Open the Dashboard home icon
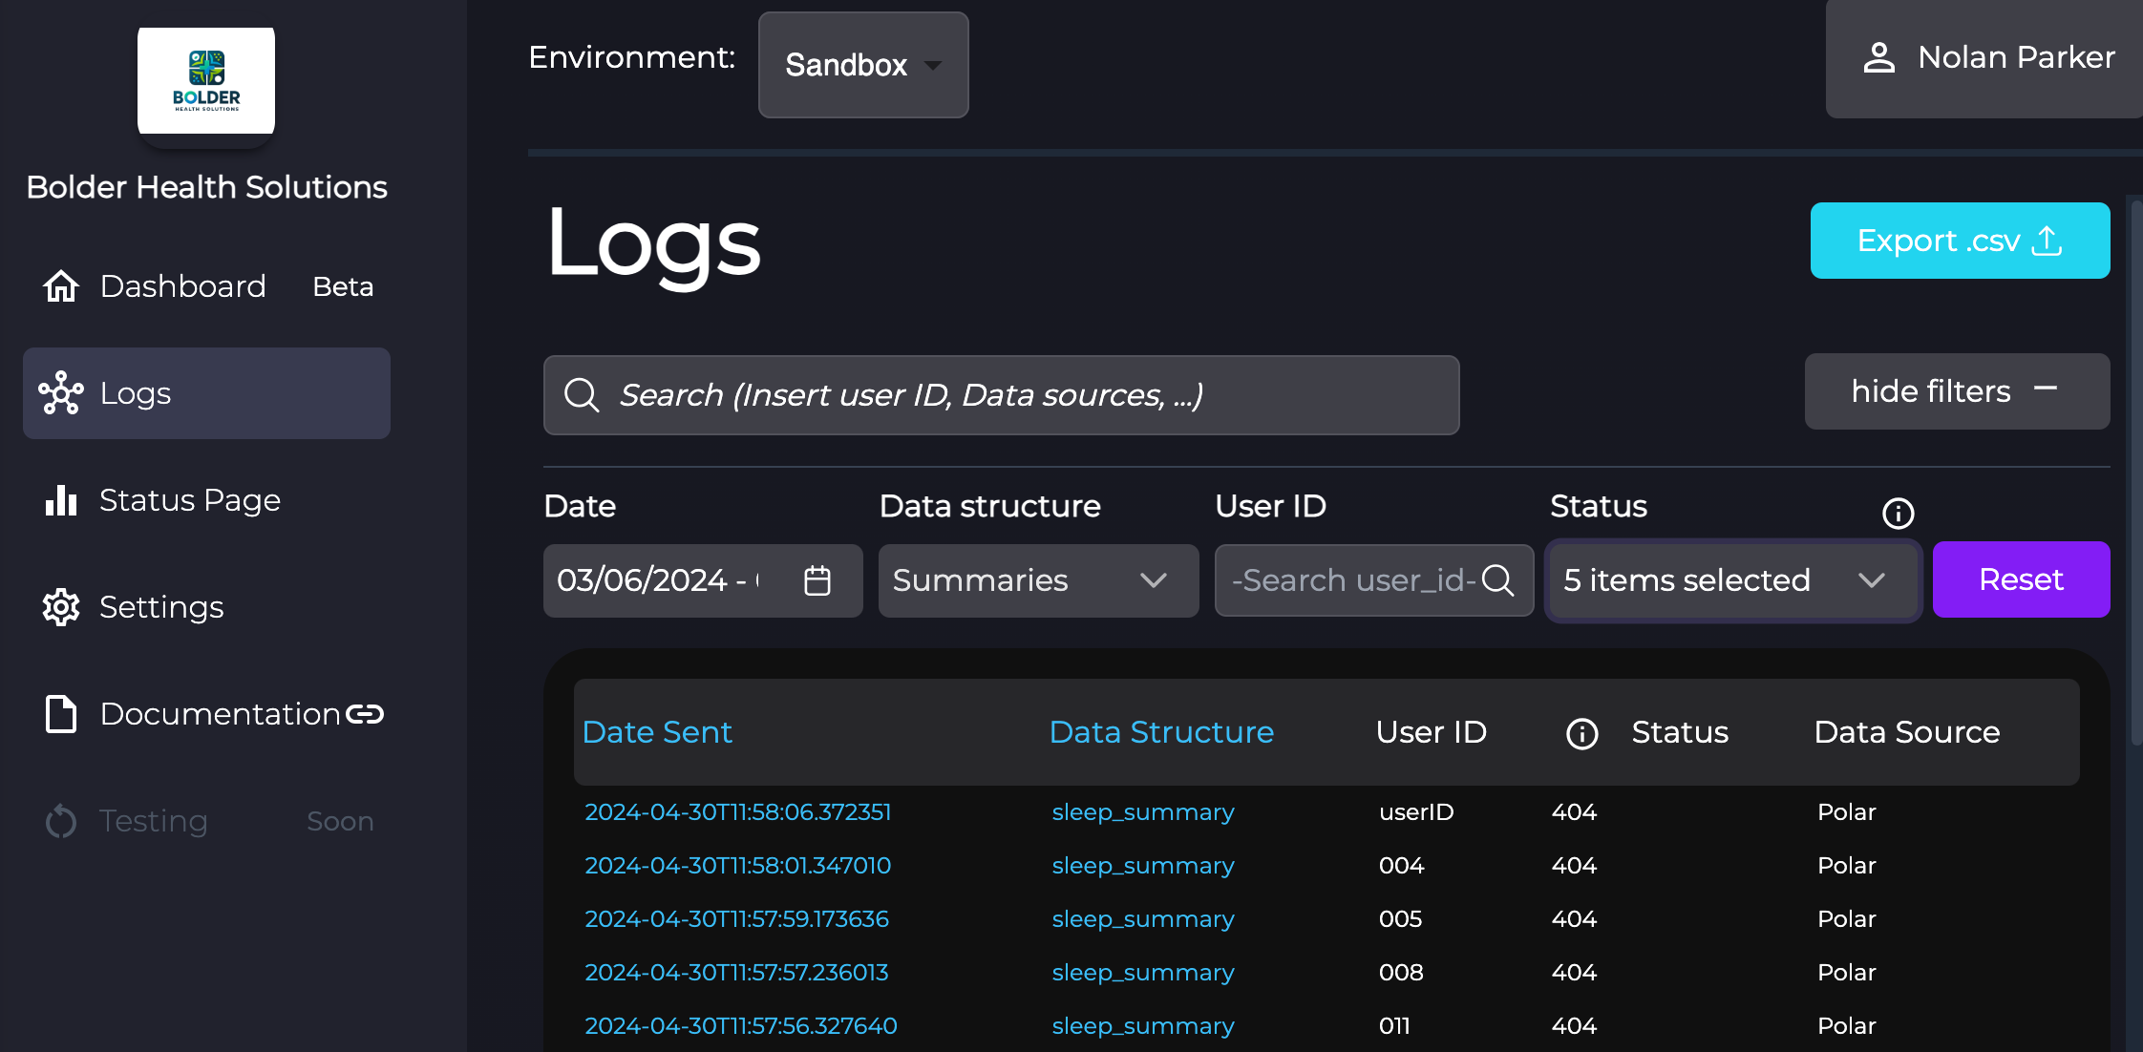2143x1052 pixels. 61,286
